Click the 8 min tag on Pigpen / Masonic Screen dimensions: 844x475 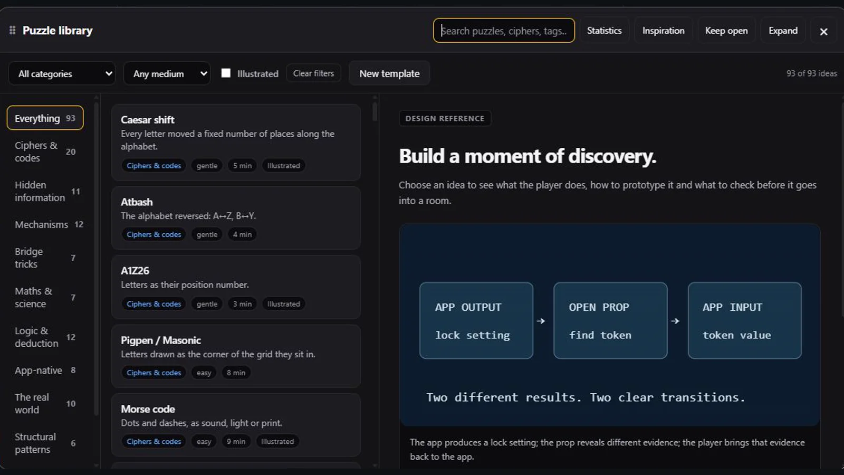point(236,373)
